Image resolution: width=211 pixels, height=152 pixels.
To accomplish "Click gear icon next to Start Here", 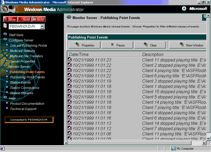I will tap(5, 34).
